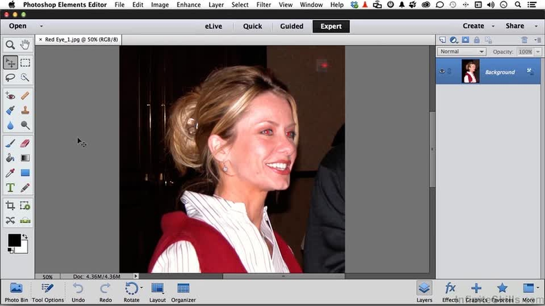Hide the Background layer with eye icon
Image resolution: width=545 pixels, height=306 pixels.
(442, 71)
